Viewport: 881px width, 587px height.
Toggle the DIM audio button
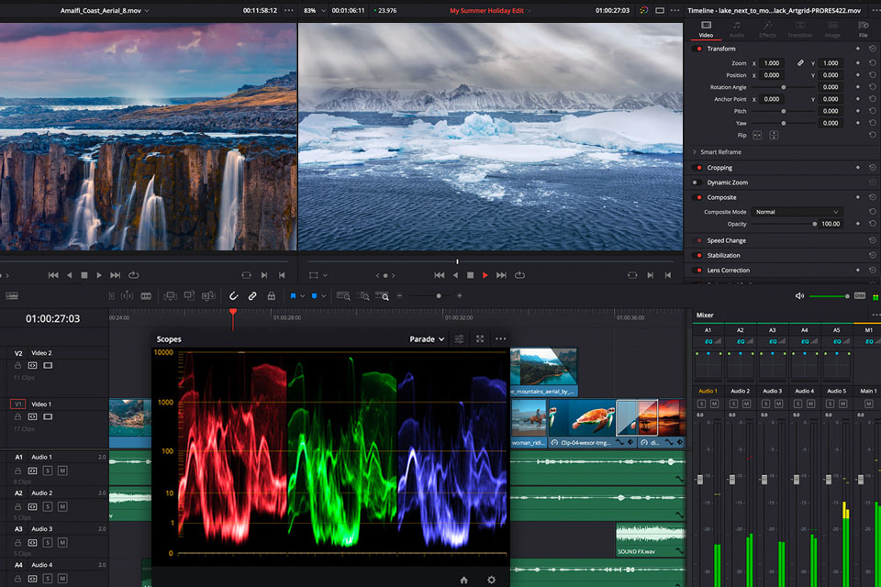pyautogui.click(x=860, y=296)
